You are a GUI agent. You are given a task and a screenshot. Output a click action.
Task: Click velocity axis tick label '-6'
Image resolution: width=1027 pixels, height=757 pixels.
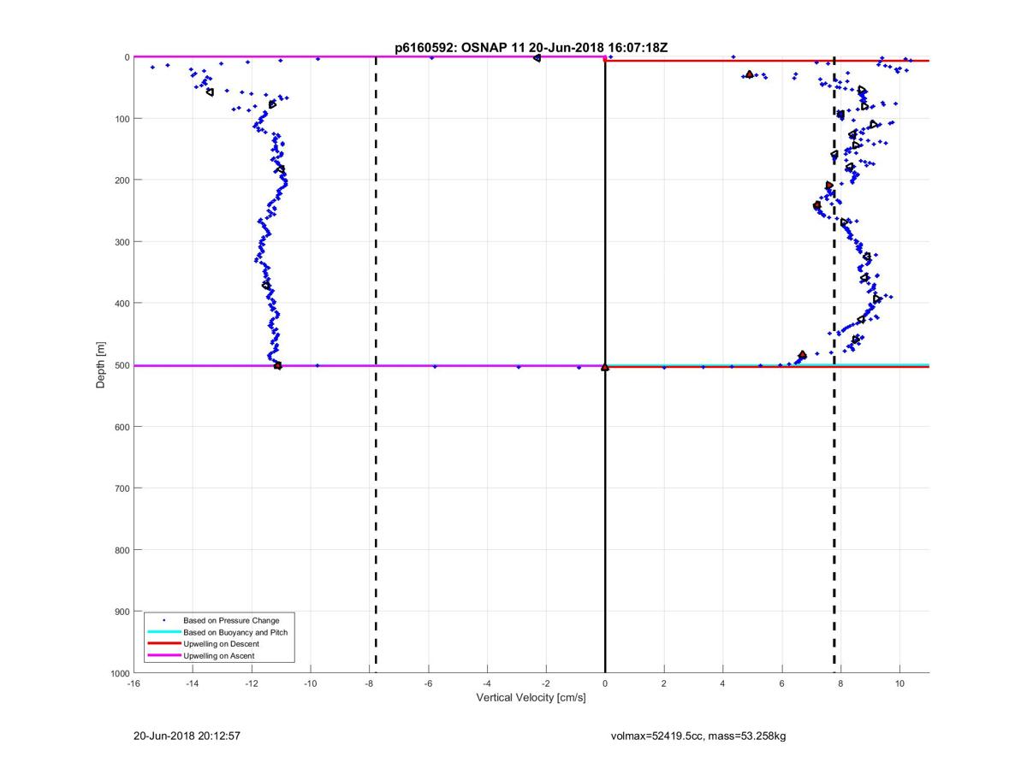click(x=429, y=684)
